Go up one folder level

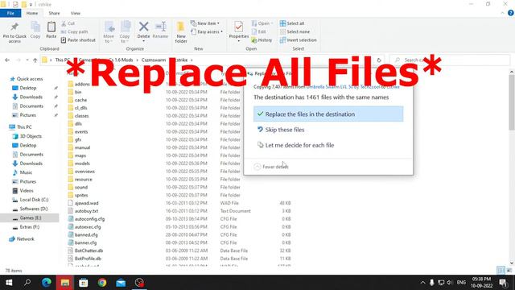[x=35, y=60]
